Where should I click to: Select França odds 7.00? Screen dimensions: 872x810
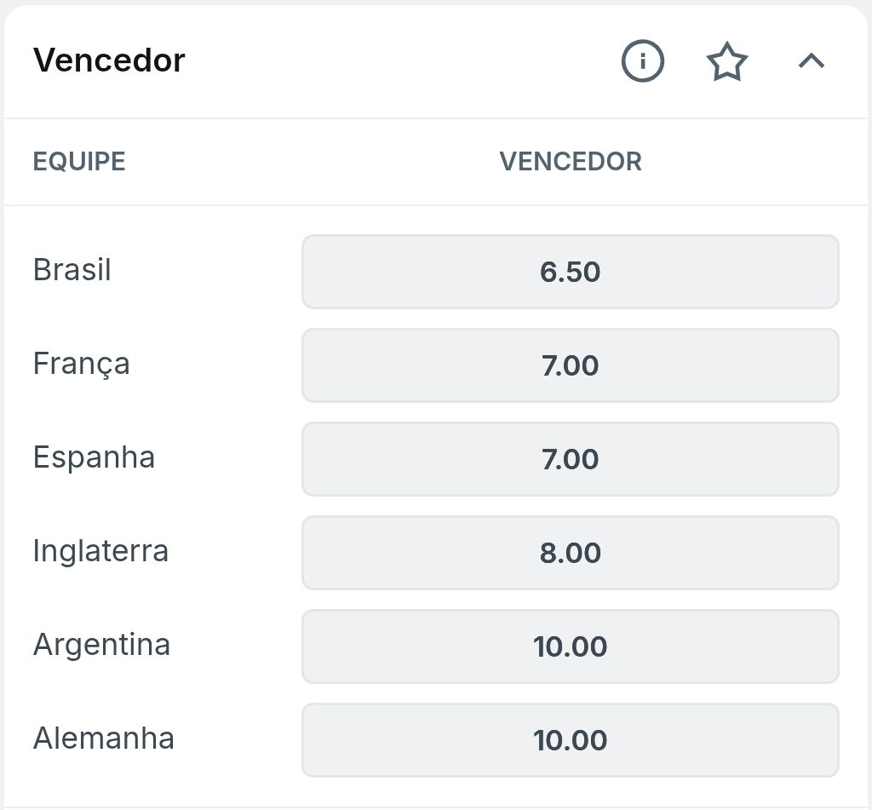(x=570, y=365)
